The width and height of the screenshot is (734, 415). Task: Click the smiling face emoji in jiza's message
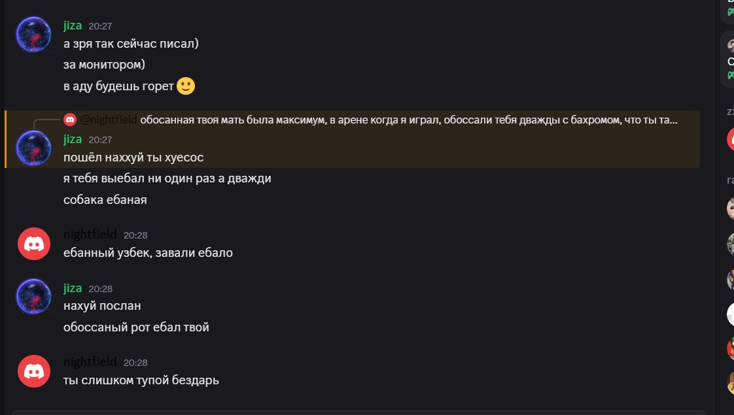point(186,86)
